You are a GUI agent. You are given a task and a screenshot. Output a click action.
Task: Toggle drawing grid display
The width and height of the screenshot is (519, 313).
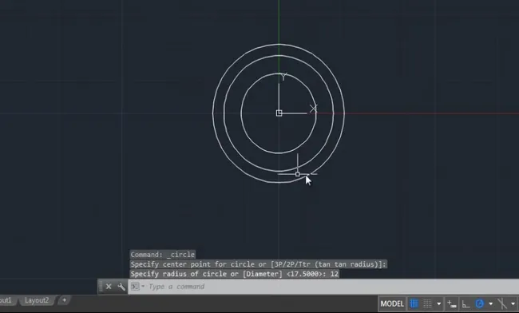click(414, 303)
